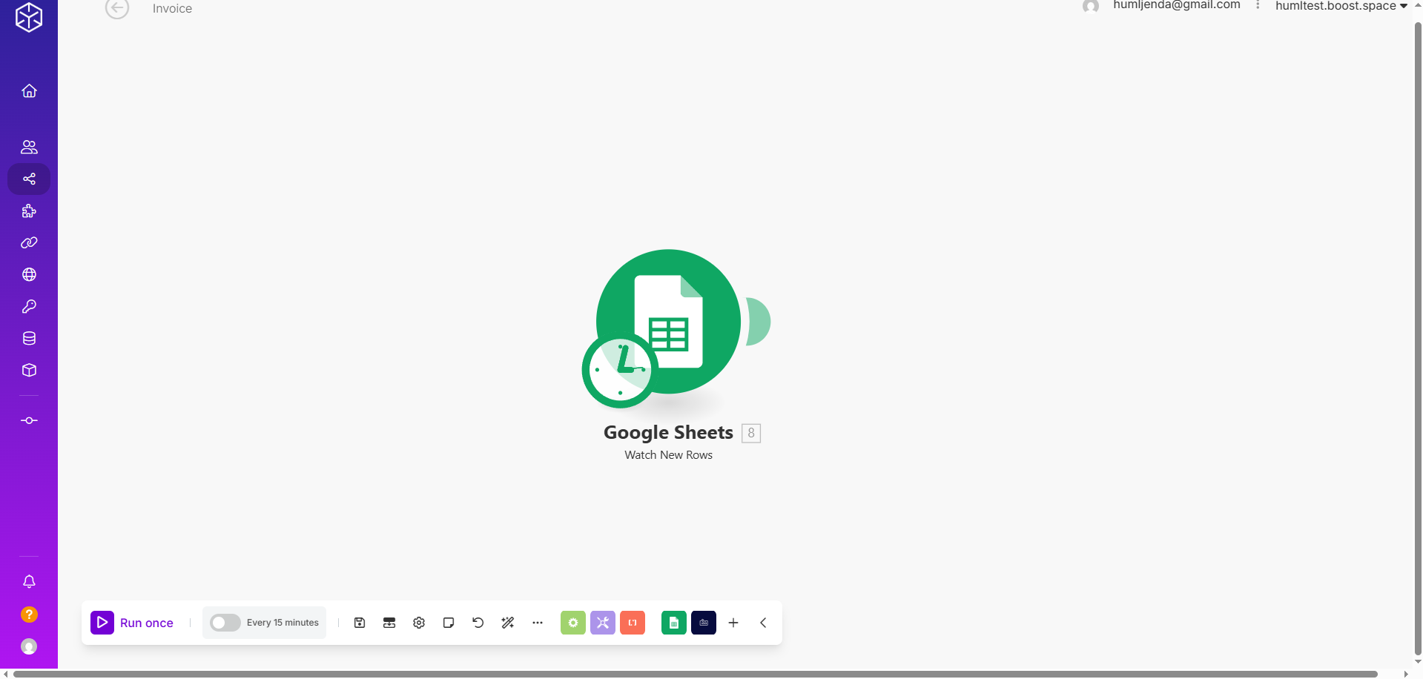Open the import/export blueprint icon
The image size is (1423, 679).
click(389, 623)
